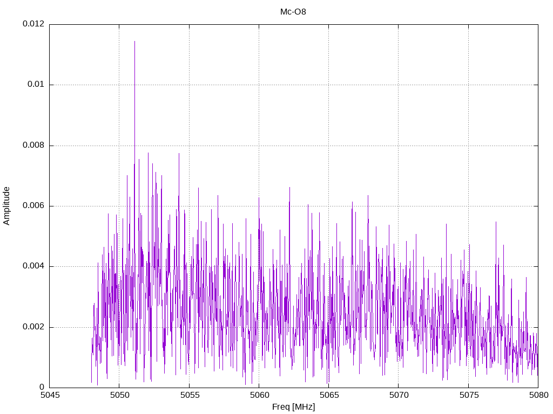Click the Amplitude y-axis label
The height and width of the screenshot is (414, 553).
pyautogui.click(x=6, y=206)
